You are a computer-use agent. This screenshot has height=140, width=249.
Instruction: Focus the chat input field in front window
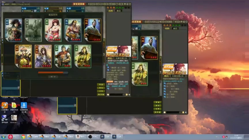pos(117,95)
